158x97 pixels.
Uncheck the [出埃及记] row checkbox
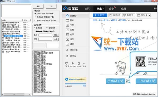[x=3, y=34]
